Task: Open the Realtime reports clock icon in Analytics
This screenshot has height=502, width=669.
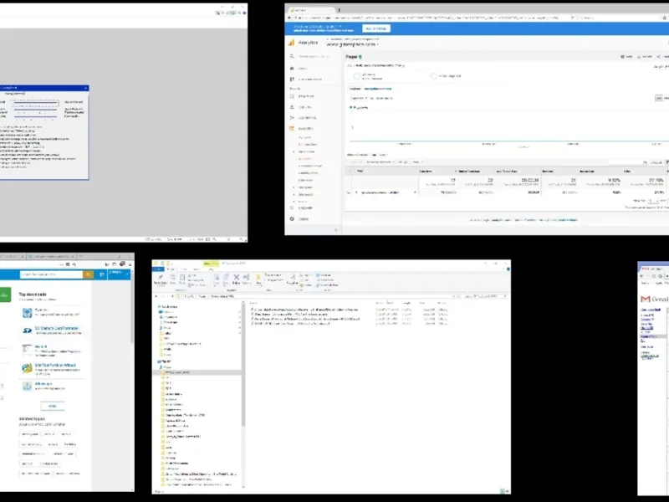Action: pos(292,96)
